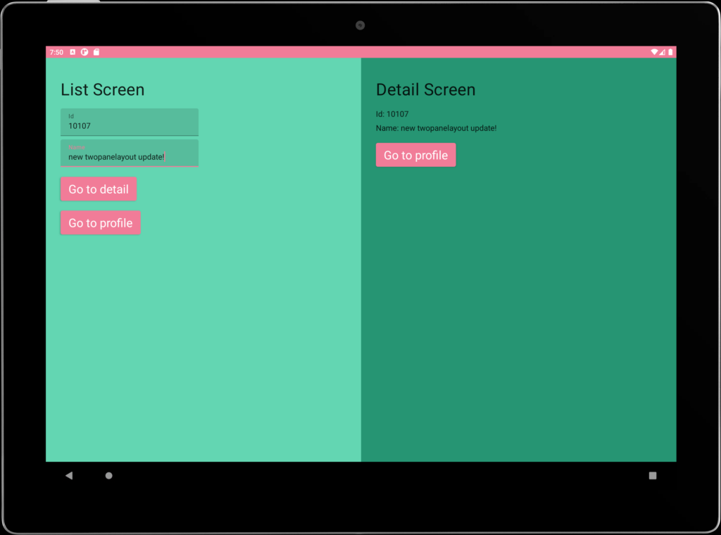Viewport: 721px width, 535px height.
Task: Click the Go to detail button
Action: point(99,189)
